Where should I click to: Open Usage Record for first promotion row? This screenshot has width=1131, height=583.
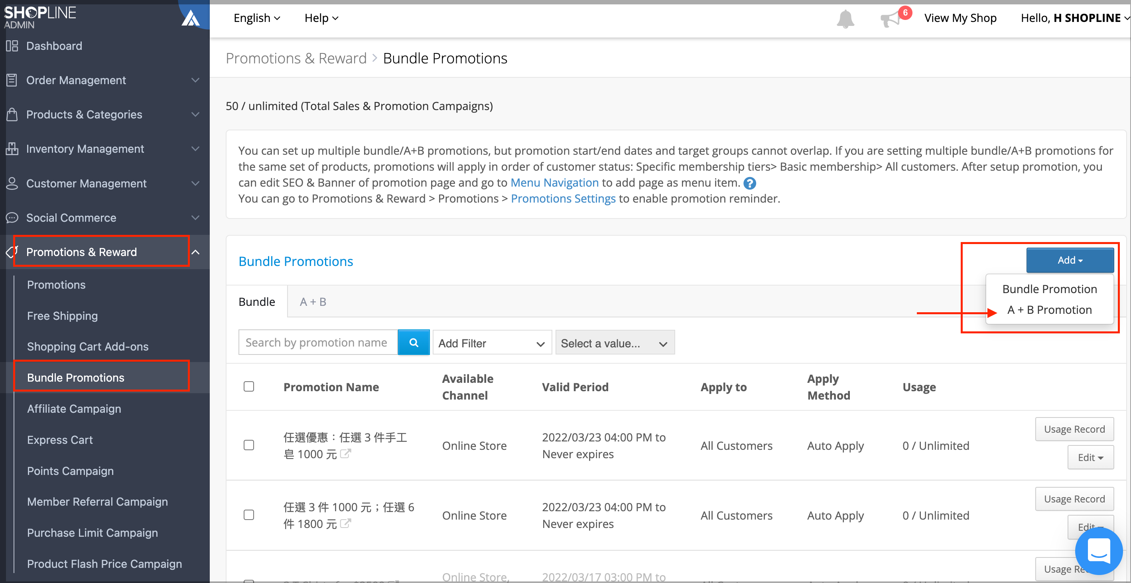1074,429
